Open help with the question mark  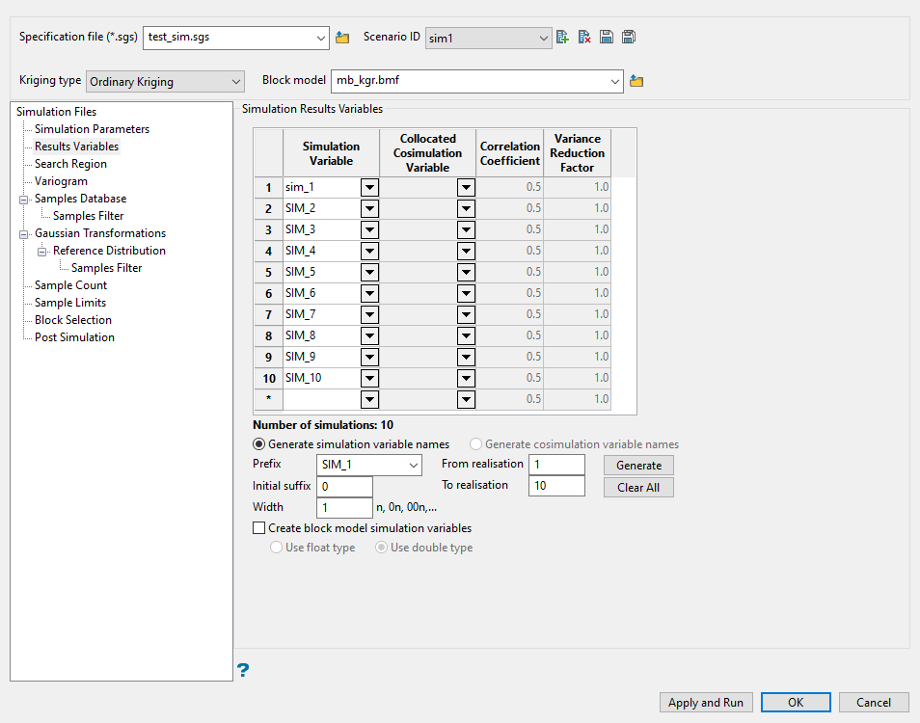click(x=242, y=670)
